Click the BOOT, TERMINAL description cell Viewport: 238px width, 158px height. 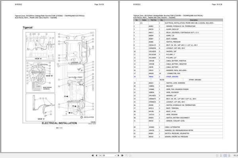point(194,108)
